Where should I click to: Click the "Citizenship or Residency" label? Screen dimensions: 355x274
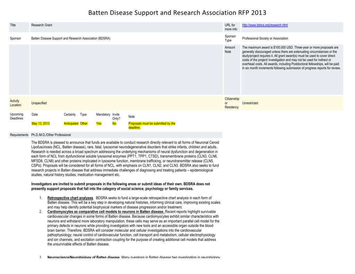(x=232, y=103)
